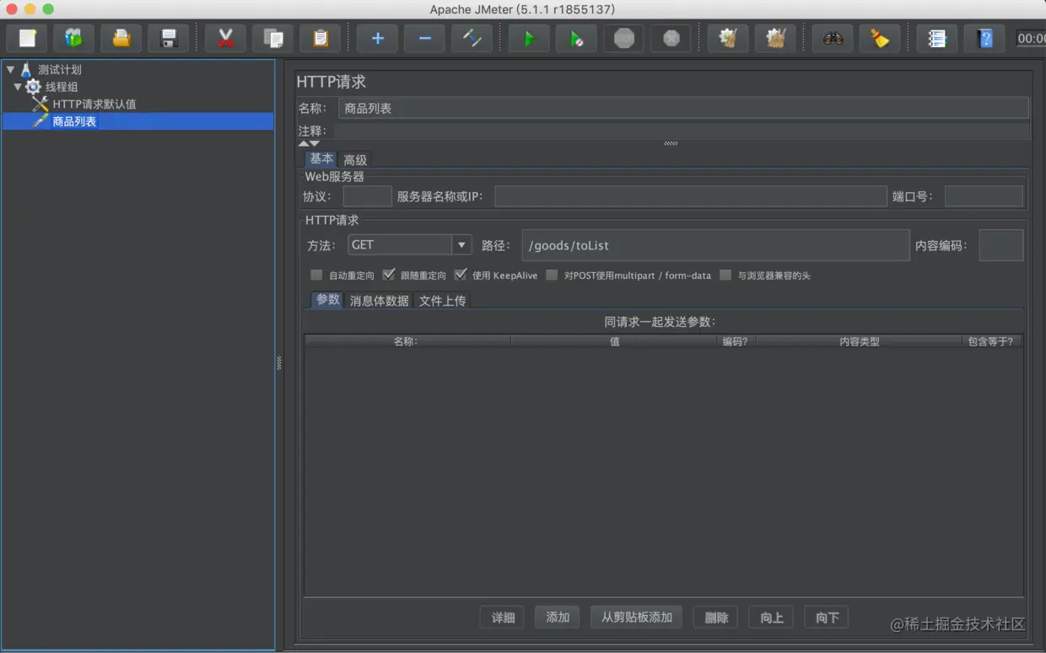Viewport: 1046px width, 653px height.
Task: Click the 包含等于? column header
Action: coord(993,341)
